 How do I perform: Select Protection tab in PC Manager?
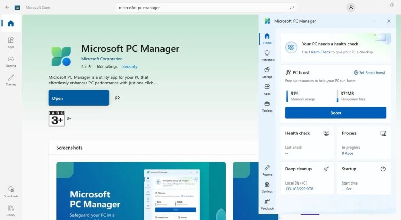tap(267, 56)
